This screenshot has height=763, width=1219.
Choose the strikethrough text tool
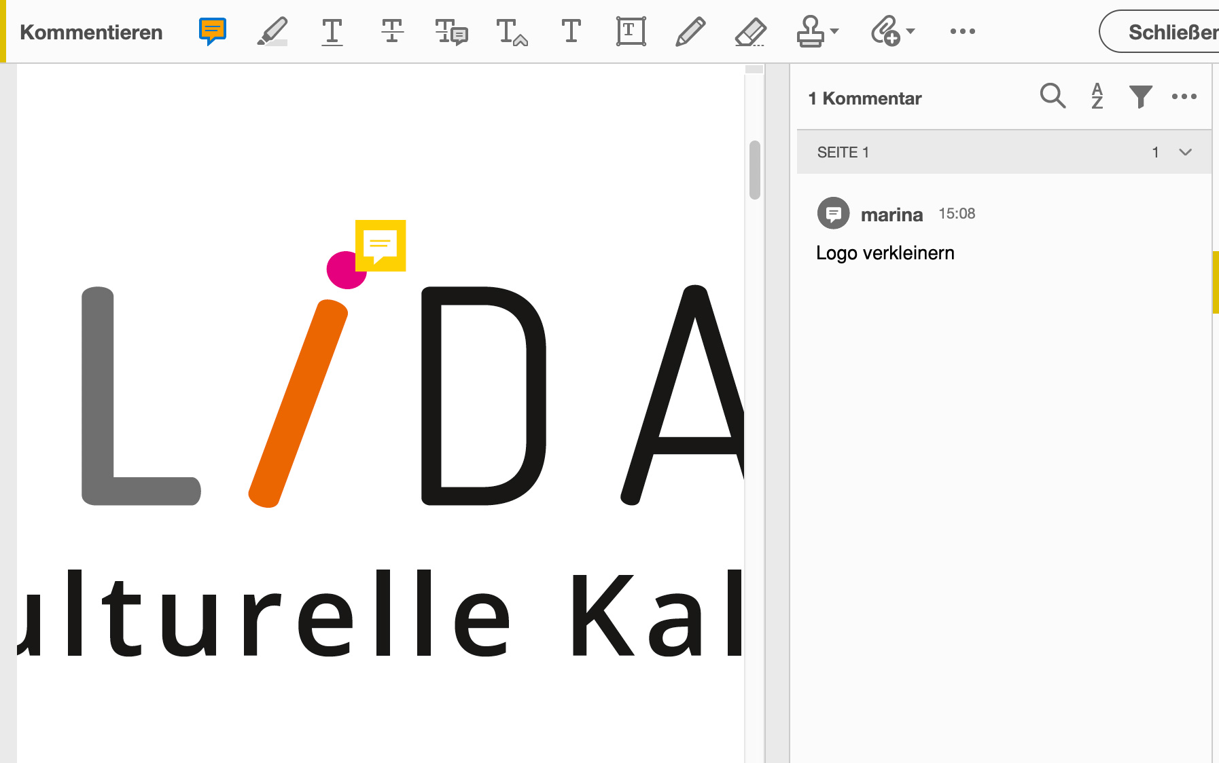coord(392,31)
